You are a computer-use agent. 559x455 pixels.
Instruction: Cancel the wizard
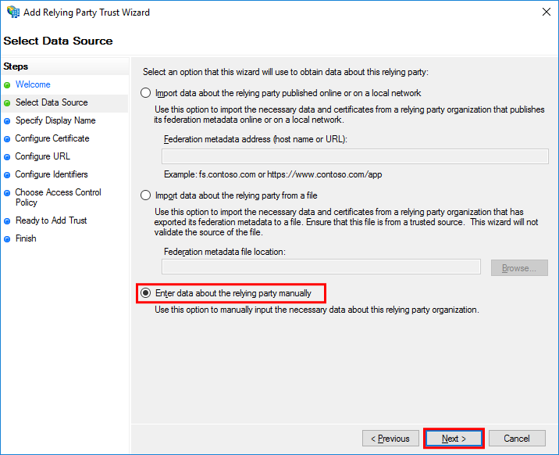tap(517, 439)
